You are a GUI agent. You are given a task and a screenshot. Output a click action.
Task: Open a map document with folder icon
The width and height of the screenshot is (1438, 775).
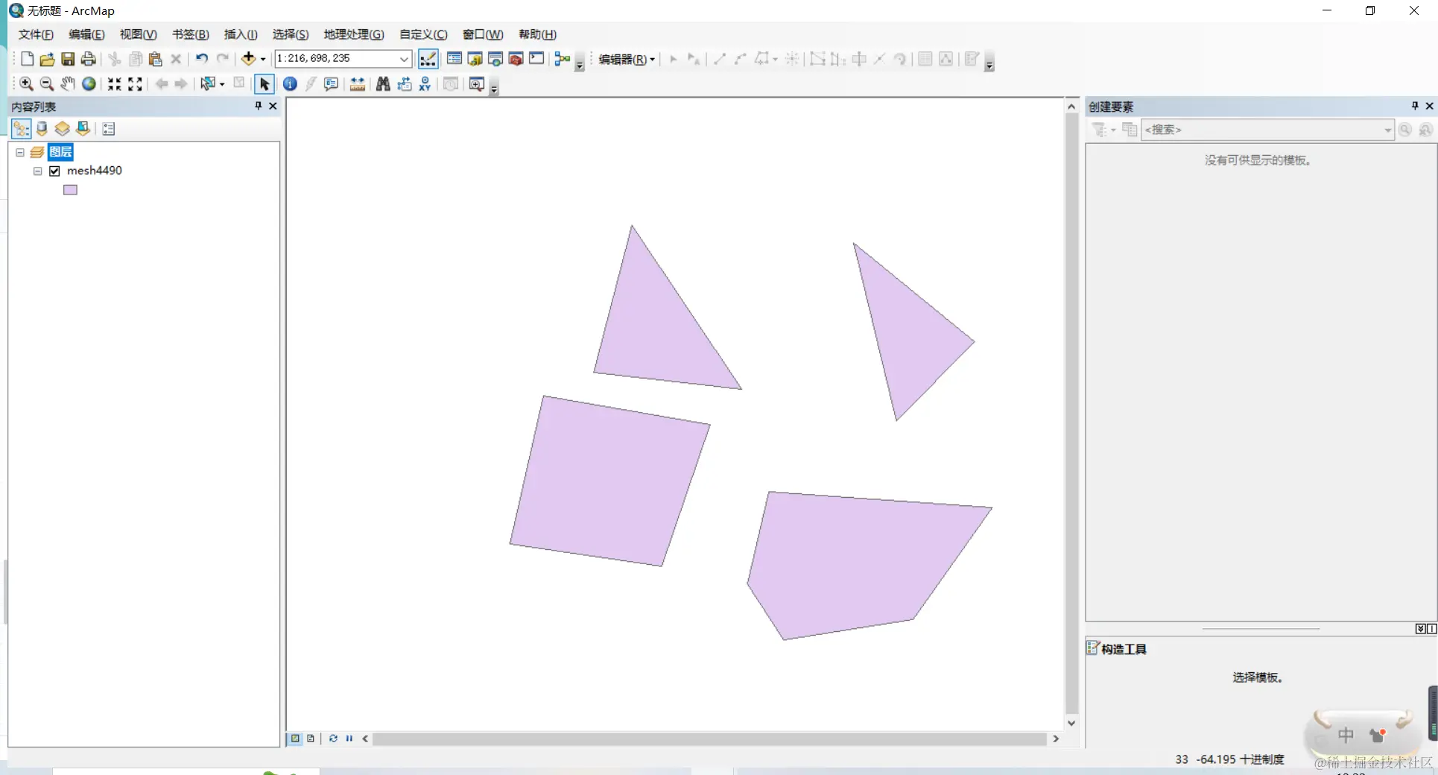point(47,59)
